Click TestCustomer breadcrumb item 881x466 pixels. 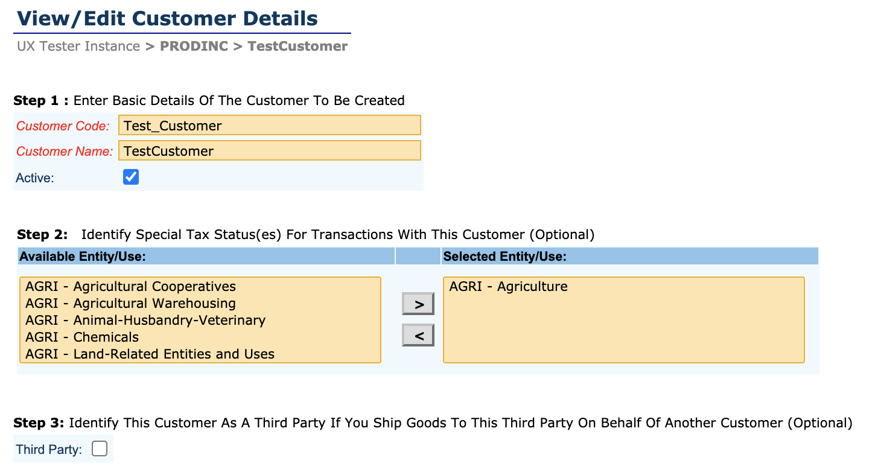(x=297, y=46)
